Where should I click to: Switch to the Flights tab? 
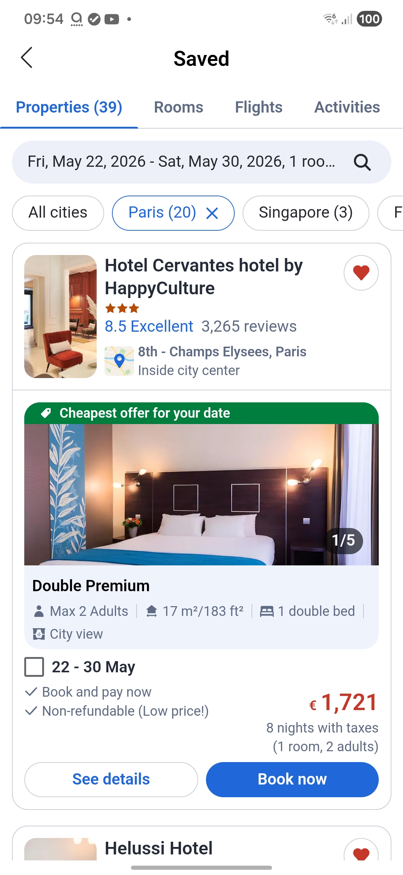259,107
